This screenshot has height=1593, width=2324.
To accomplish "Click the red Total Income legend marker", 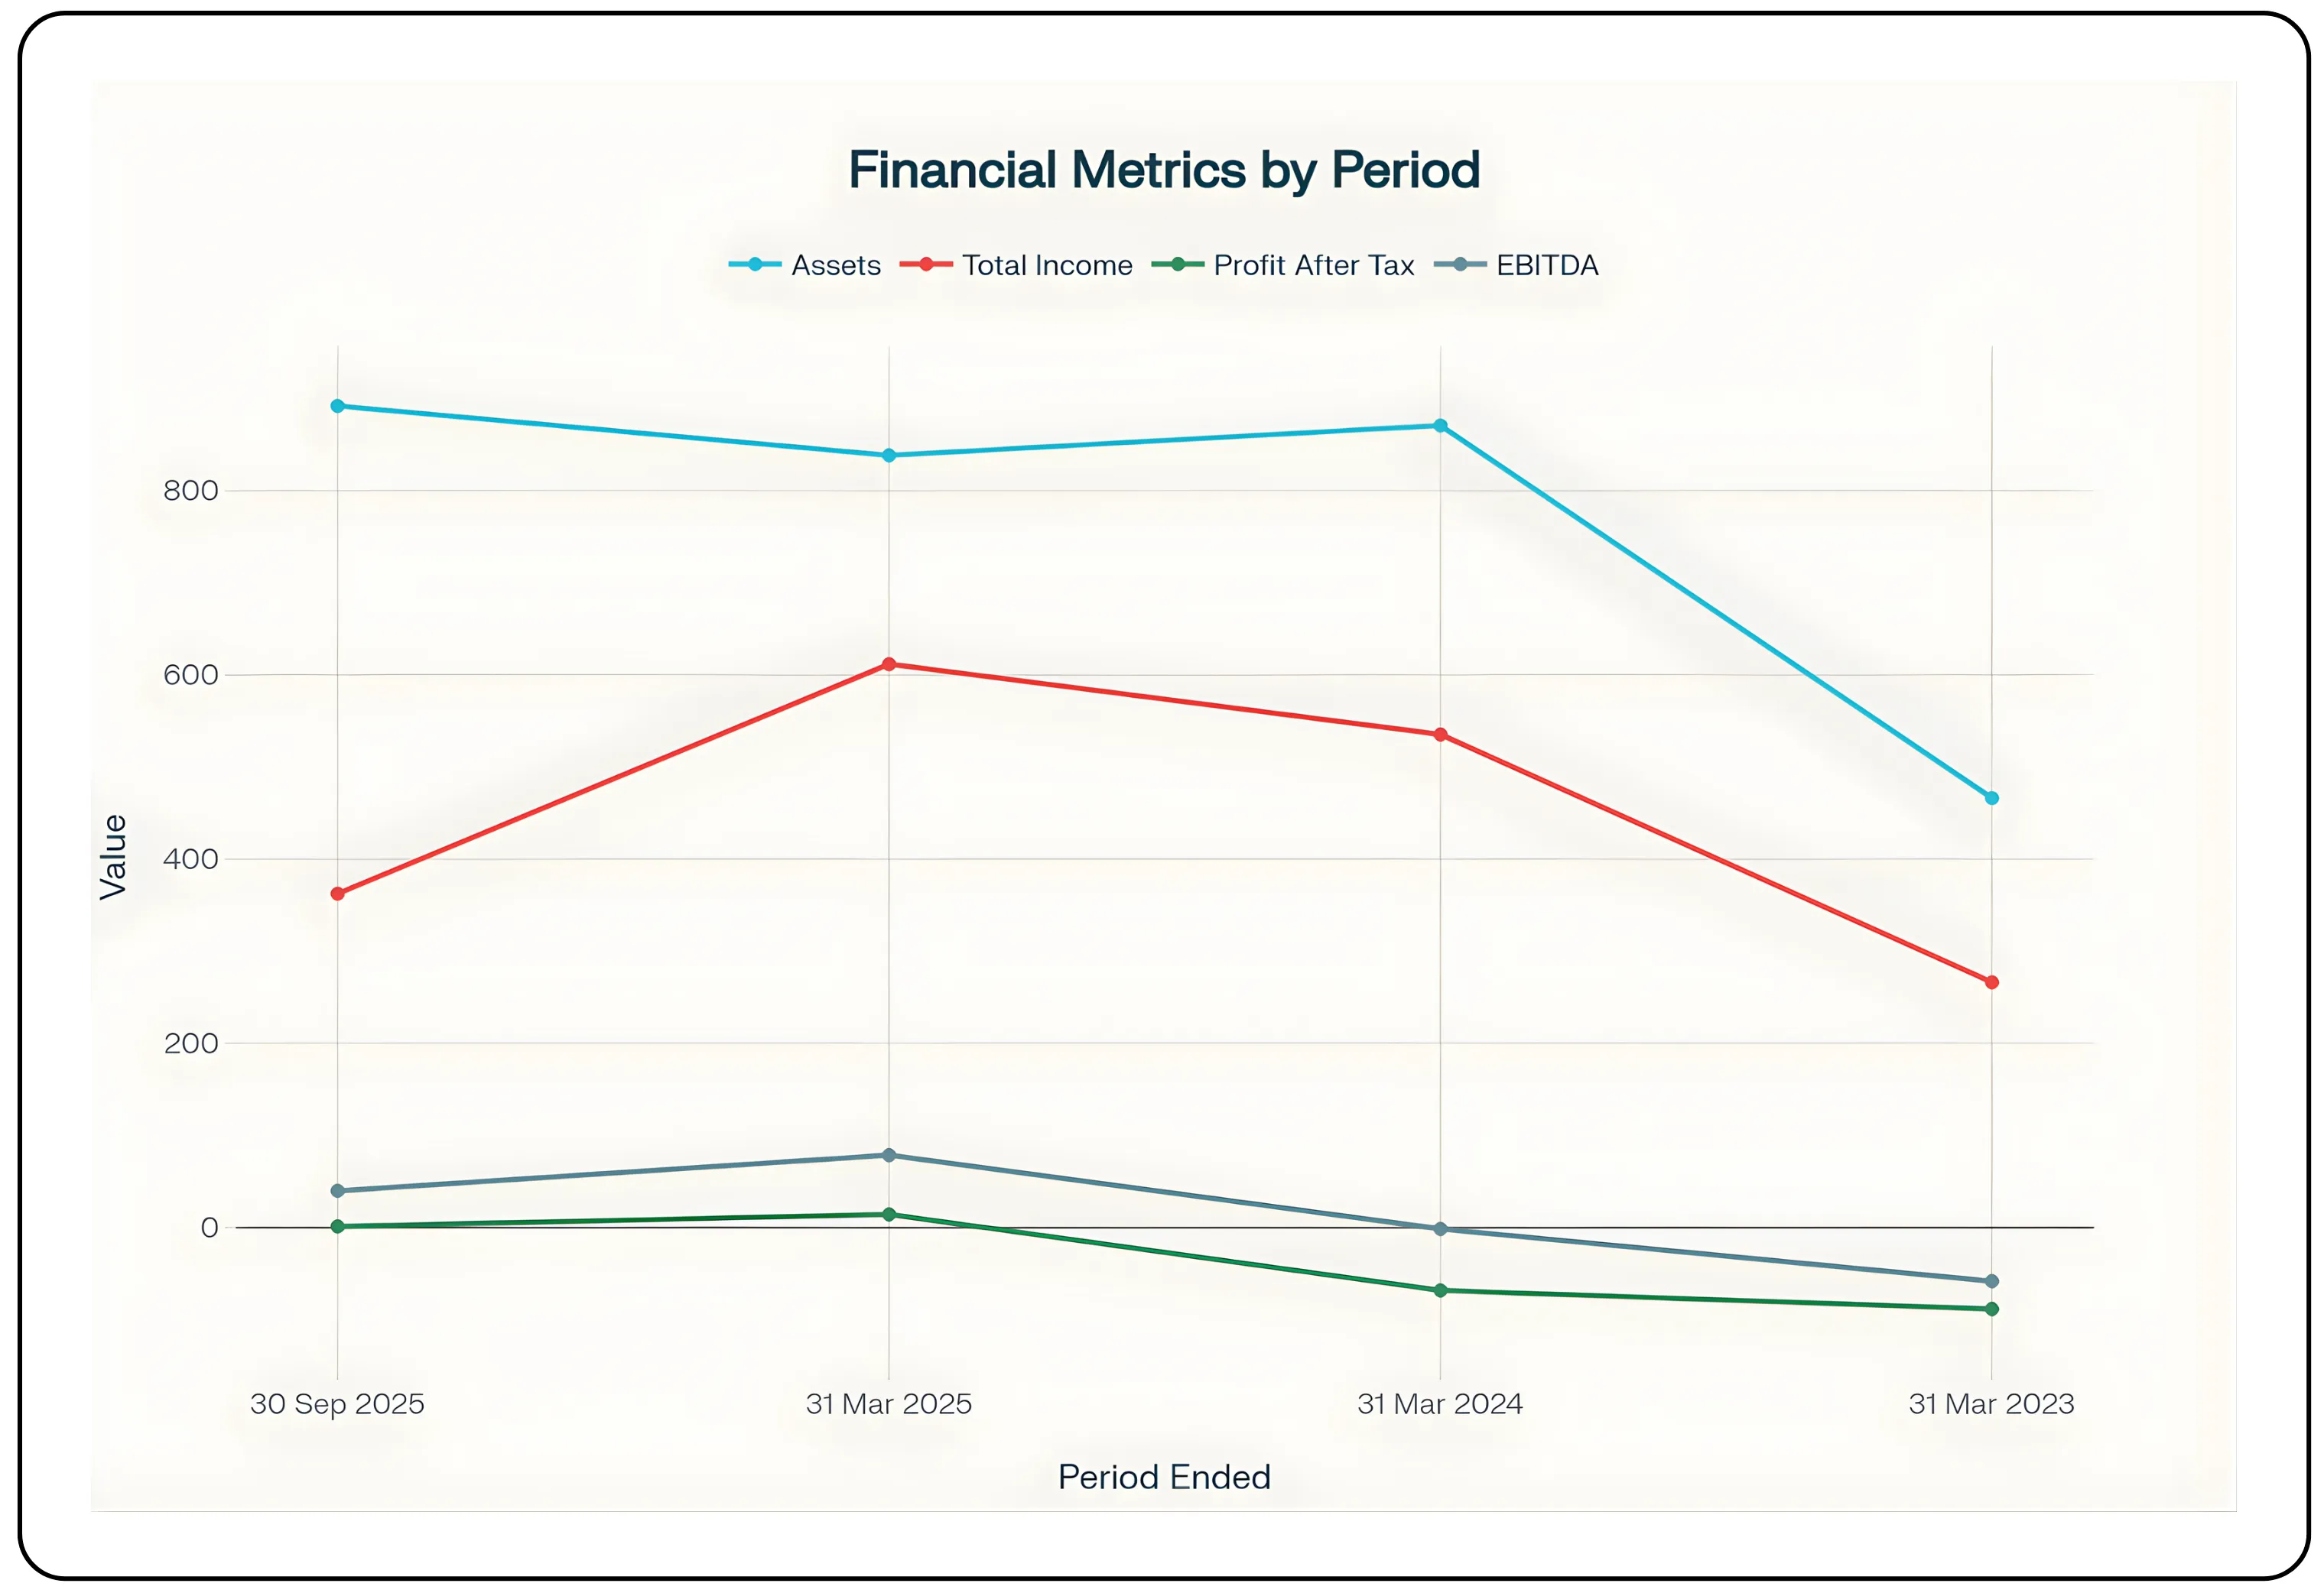I will point(926,264).
